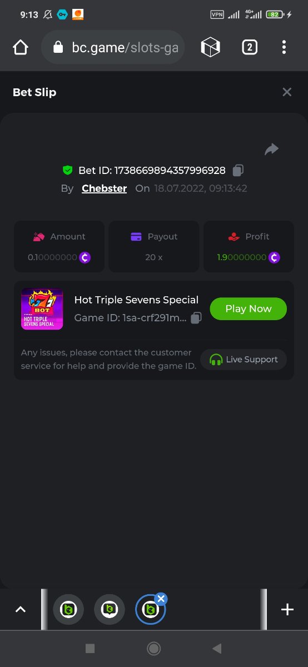Screen dimensions: 308x667
Task: Tap the browser home icon
Action: 21,48
